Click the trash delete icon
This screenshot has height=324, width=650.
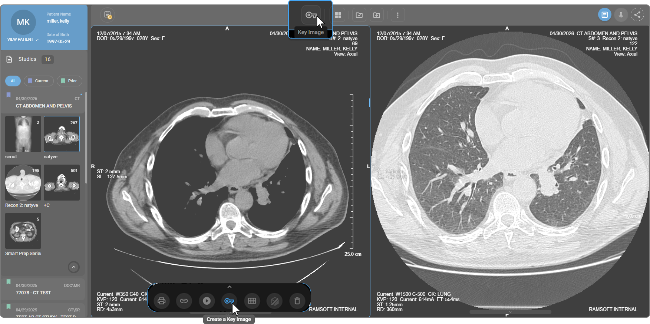tap(297, 301)
